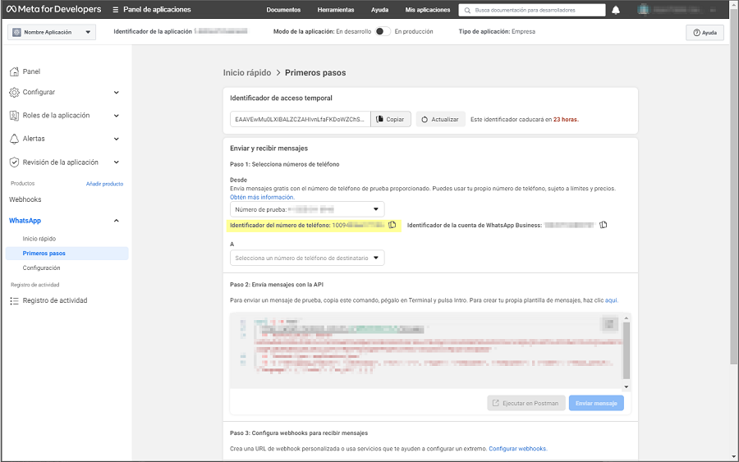Viewport: 739px width, 462px height.
Task: Click the Meta for Developers logo
Action: [53, 9]
